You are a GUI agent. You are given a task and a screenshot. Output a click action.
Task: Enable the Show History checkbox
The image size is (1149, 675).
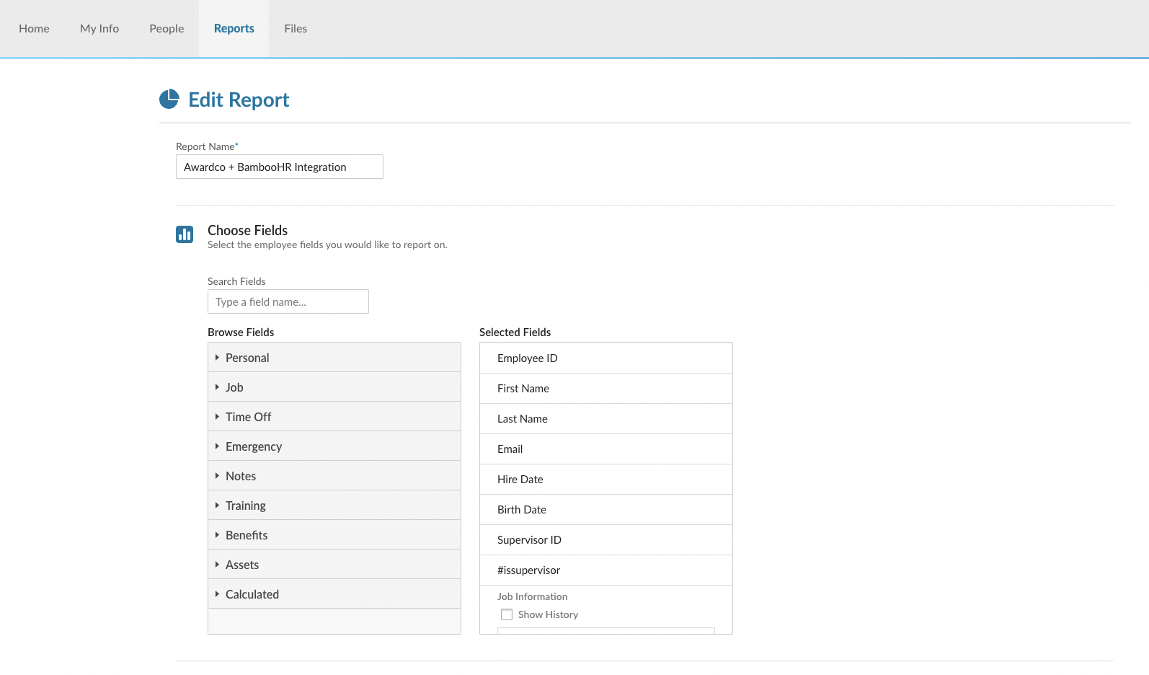click(507, 614)
